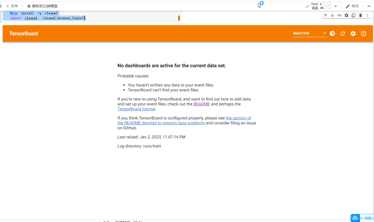Click the TensorBoard title logo
The width and height of the screenshot is (374, 222).
(x=24, y=33)
